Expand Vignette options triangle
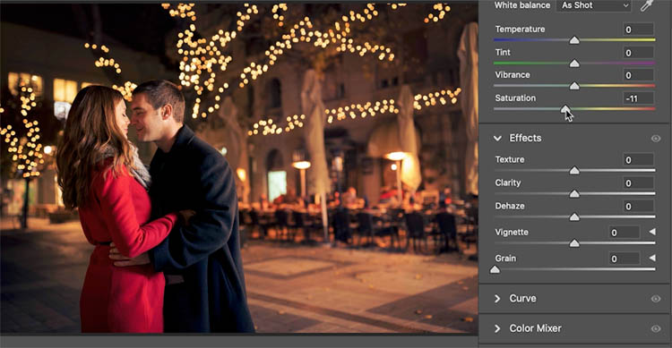The width and height of the screenshot is (672, 348). (x=652, y=232)
